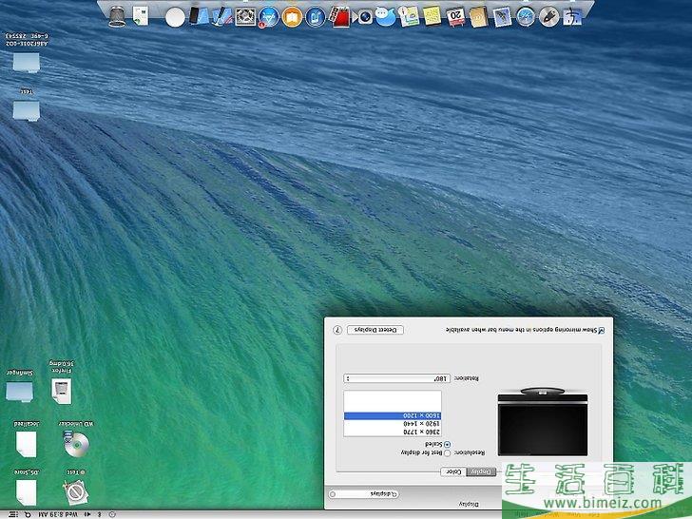Click the Bluetooth icon in menu bar
Viewport: 692px width, 519px height.
coord(99,514)
